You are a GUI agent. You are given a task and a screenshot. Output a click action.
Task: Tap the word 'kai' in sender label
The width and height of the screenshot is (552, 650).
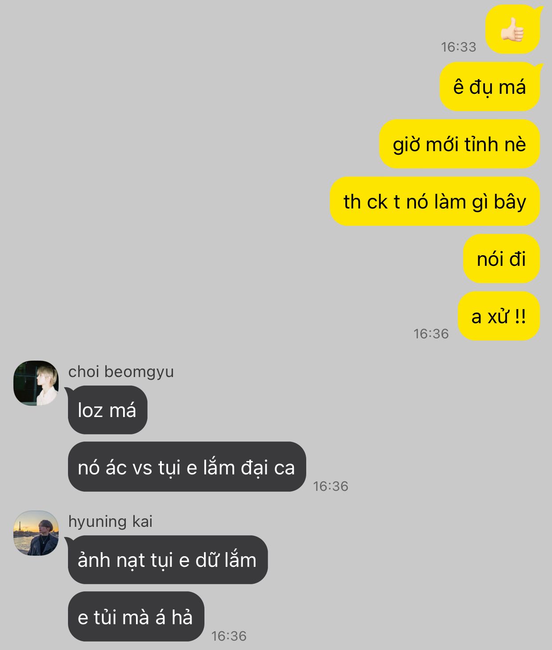pyautogui.click(x=142, y=521)
